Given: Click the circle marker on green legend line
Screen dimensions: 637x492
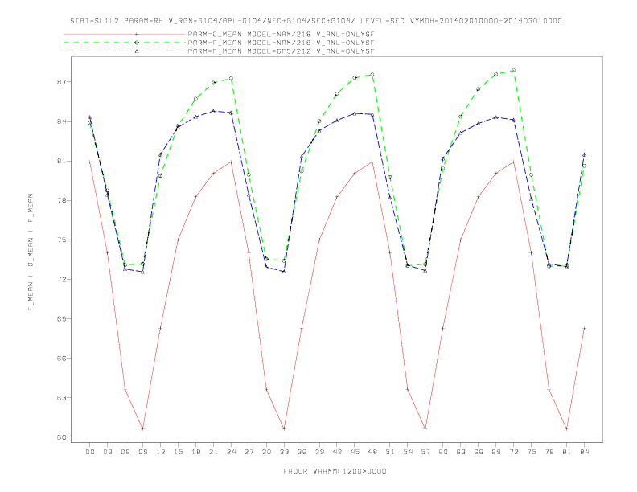Looking at the screenshot, I should pos(137,43).
